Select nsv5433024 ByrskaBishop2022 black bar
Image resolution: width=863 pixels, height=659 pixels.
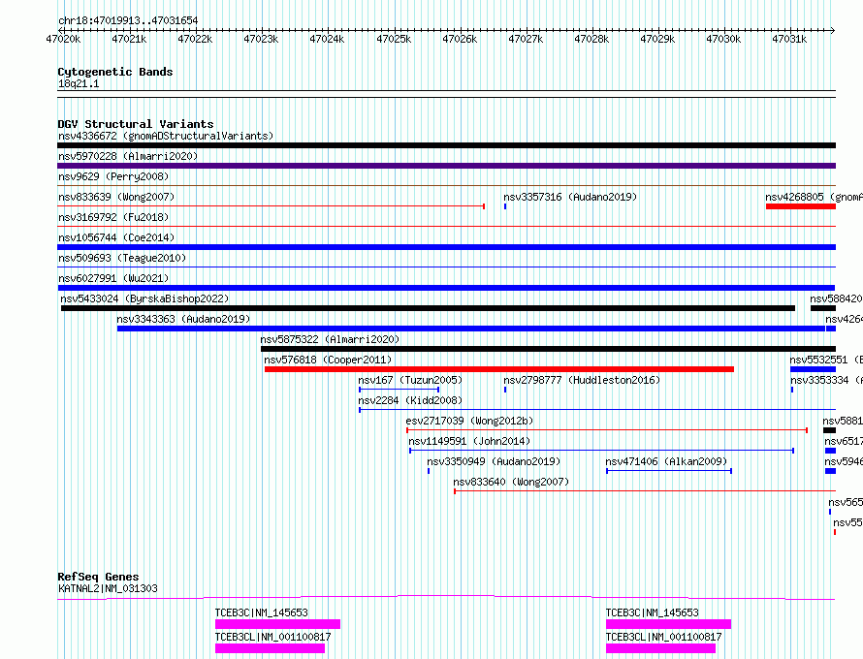[428, 308]
